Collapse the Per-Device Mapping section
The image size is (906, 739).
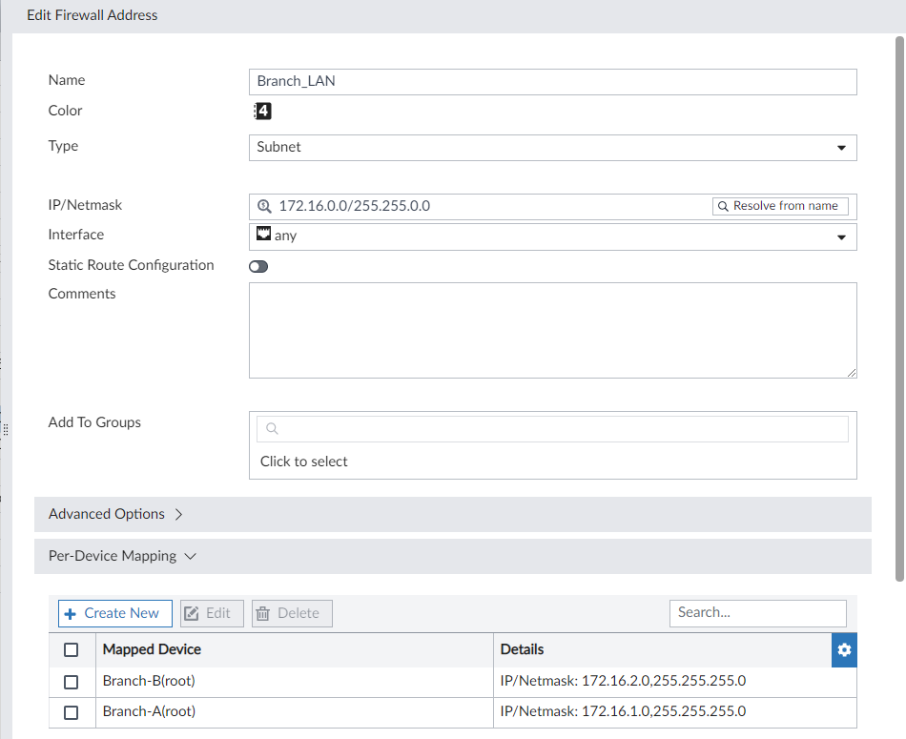113,556
